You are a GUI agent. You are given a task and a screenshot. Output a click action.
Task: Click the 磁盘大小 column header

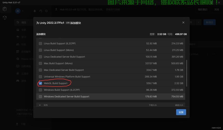tap(179, 105)
